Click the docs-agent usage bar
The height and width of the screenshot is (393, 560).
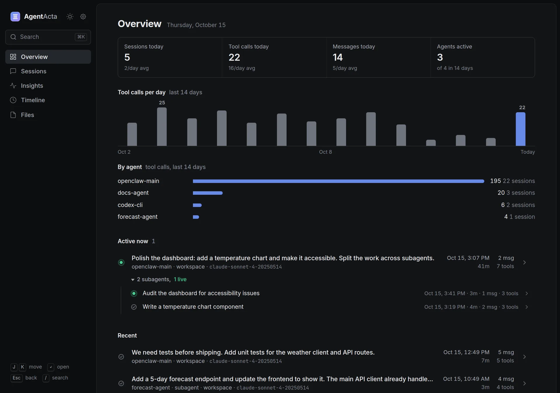208,193
